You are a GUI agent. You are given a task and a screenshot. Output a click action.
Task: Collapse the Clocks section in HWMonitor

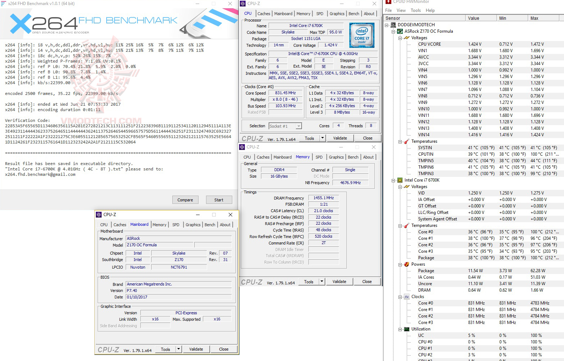400,297
